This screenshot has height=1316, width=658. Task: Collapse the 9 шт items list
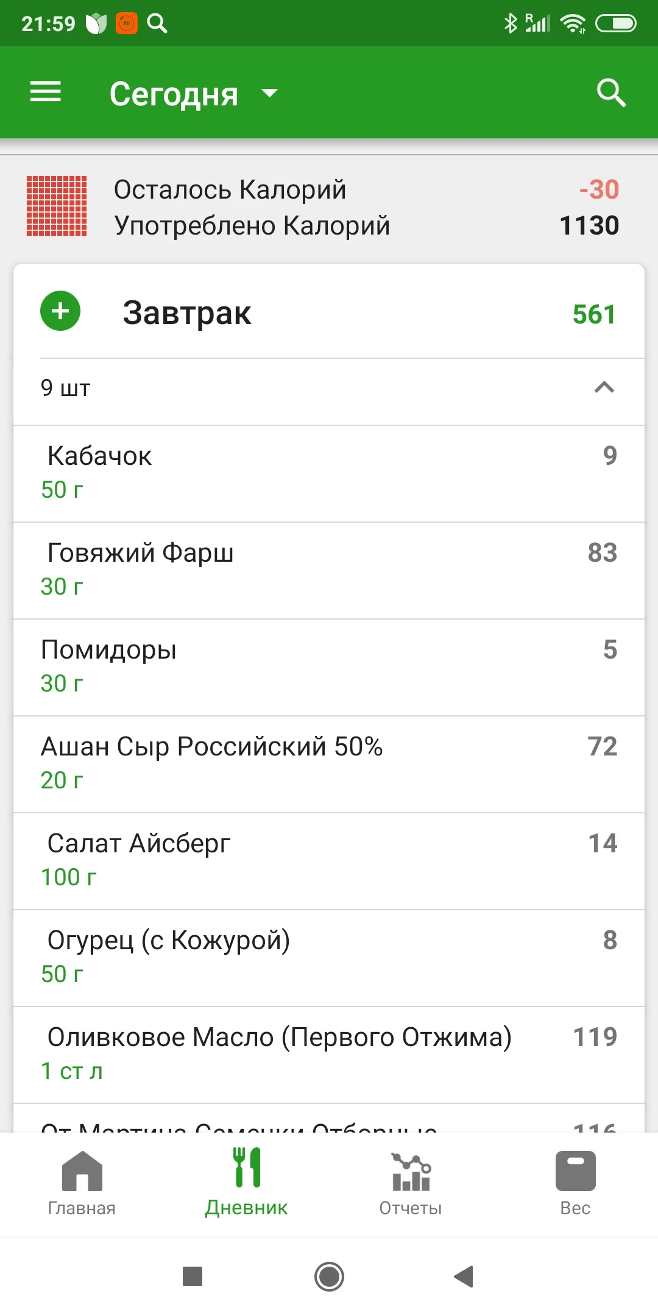coord(604,388)
